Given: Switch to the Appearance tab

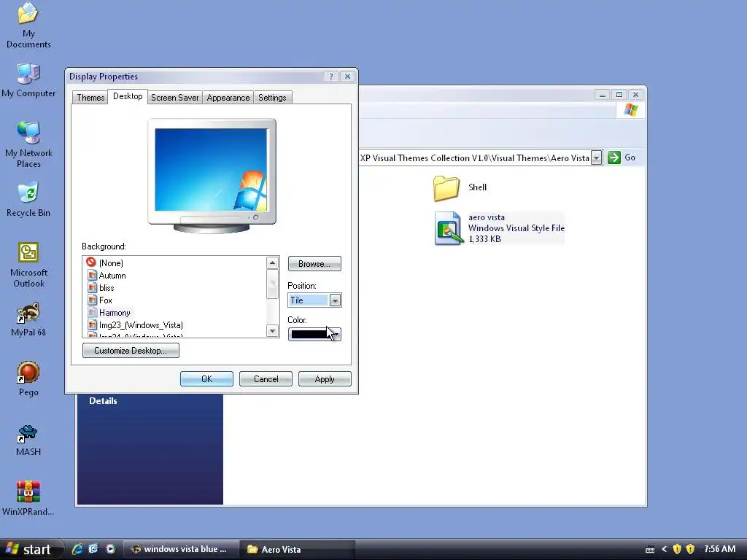Looking at the screenshot, I should click(228, 98).
